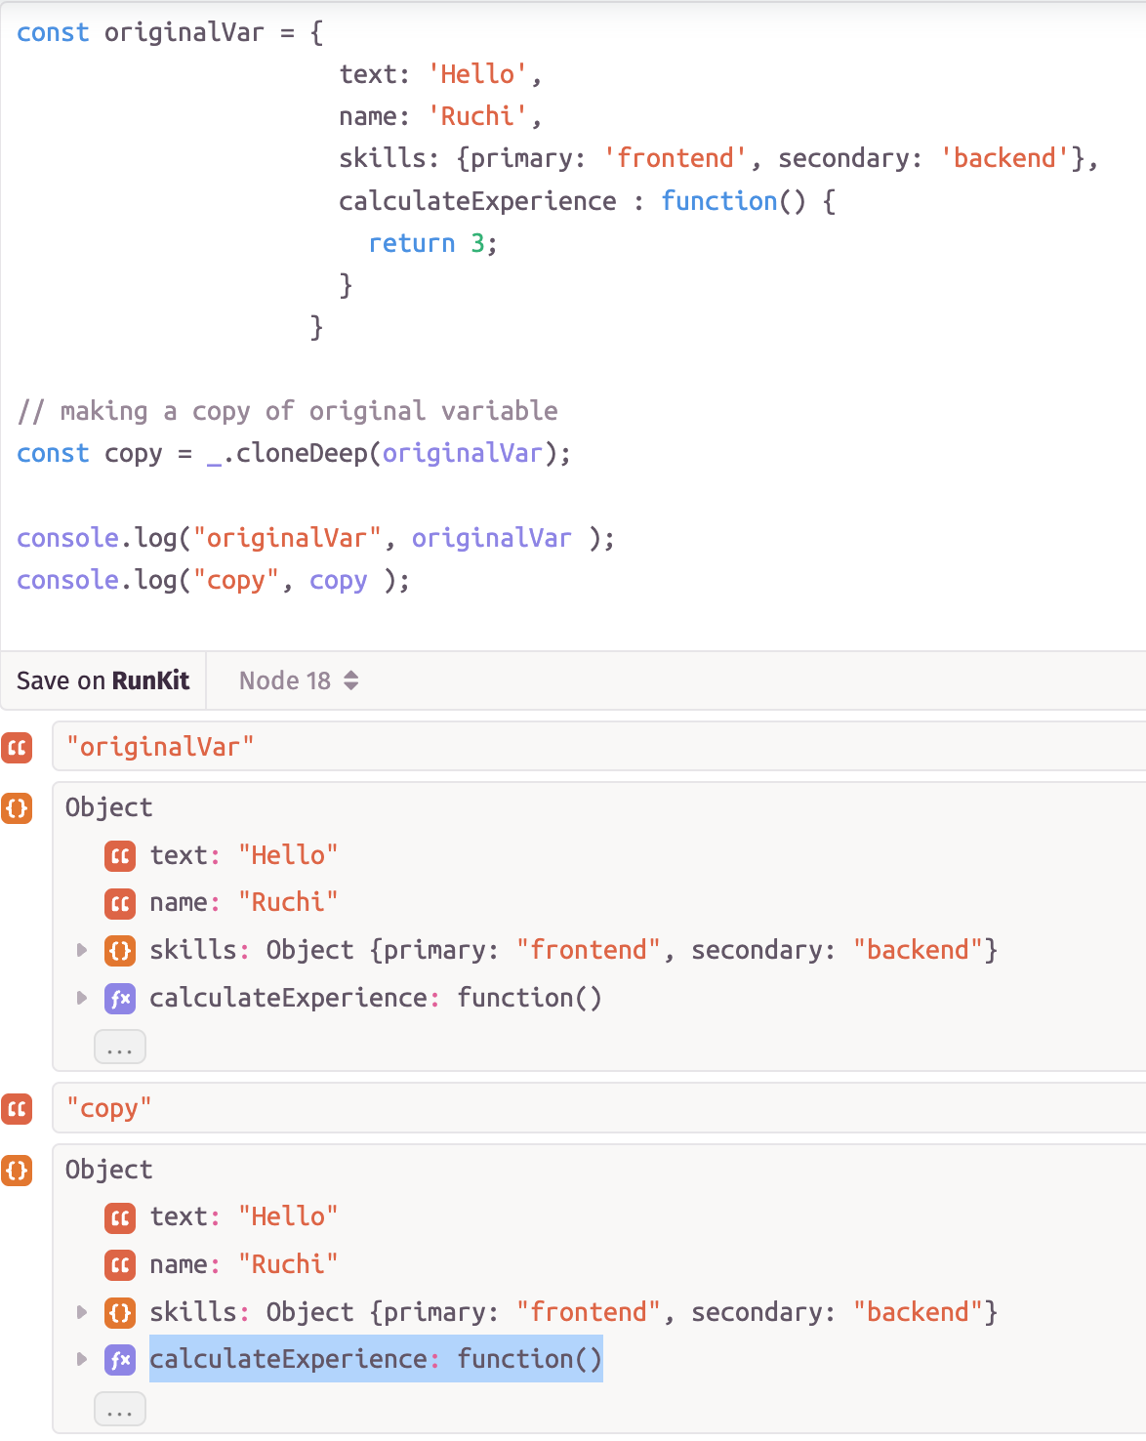The image size is (1146, 1441).
Task: Click the purple fx icon for calculateExperience in copy
Action: (119, 1360)
